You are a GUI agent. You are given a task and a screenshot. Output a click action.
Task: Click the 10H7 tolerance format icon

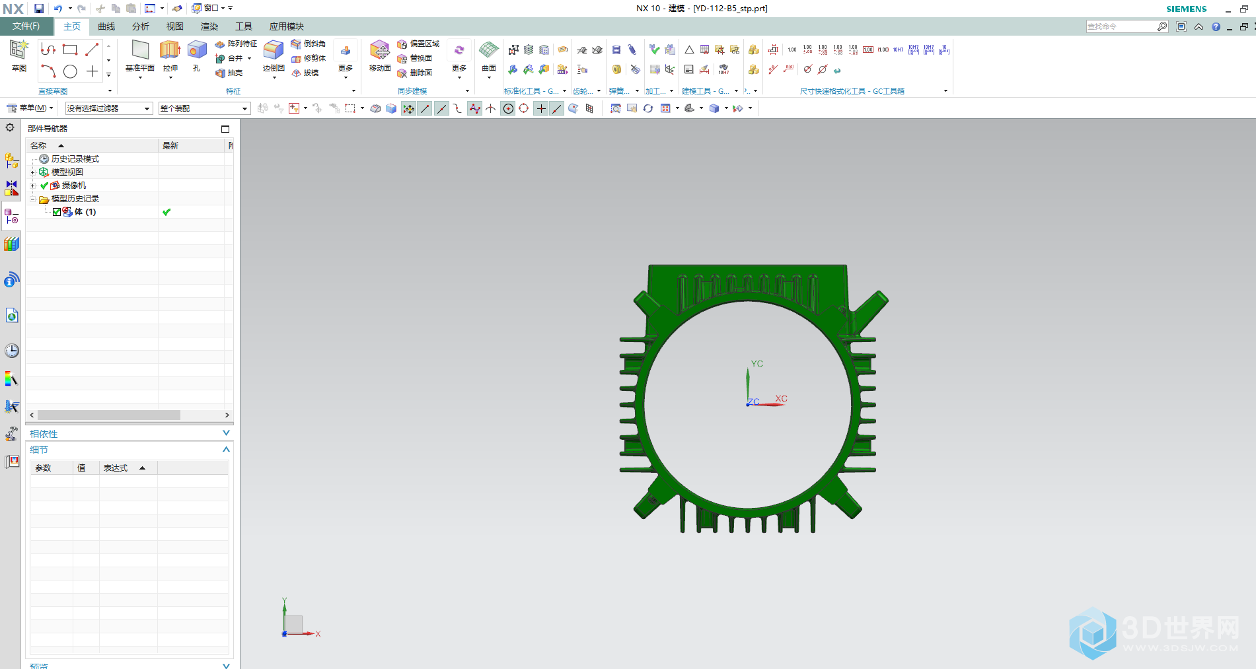tap(899, 50)
